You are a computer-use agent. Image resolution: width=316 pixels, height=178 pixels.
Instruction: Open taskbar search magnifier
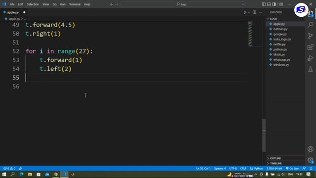(12, 175)
